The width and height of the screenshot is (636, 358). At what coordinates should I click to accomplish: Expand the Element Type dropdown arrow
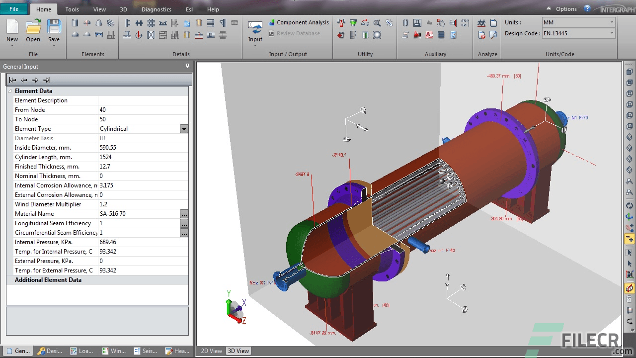[184, 129]
